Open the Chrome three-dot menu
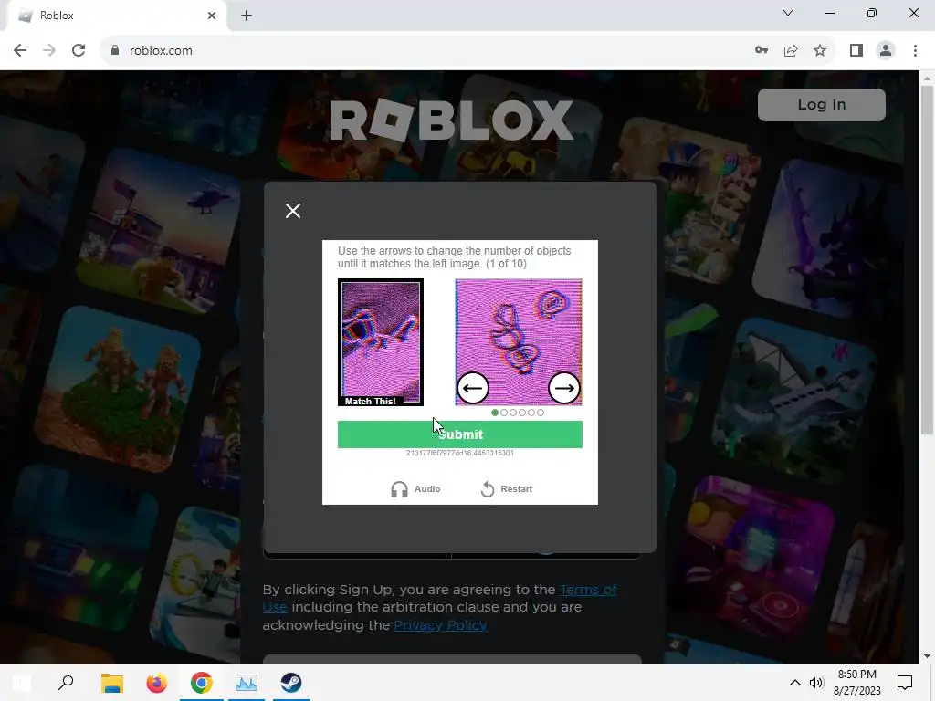 point(915,51)
